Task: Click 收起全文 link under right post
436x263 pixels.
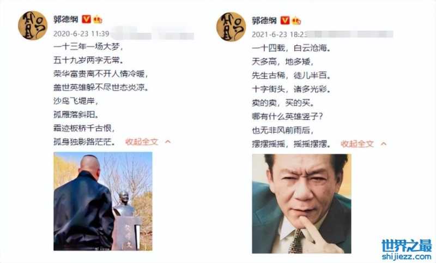Action: [358, 144]
